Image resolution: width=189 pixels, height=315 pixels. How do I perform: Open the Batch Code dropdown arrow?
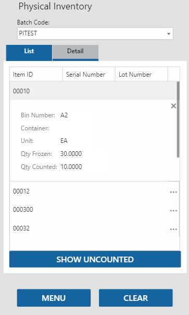[169, 33]
